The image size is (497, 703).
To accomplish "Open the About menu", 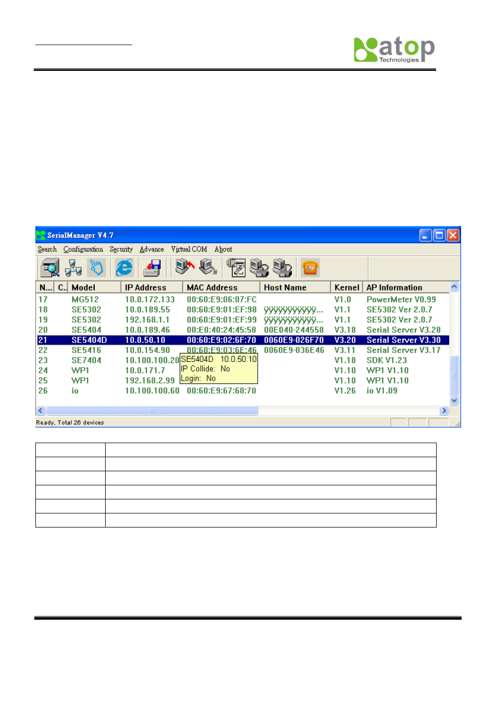I will tap(223, 249).
